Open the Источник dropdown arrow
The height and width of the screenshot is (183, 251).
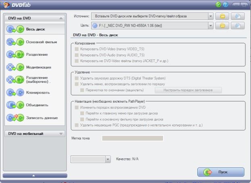(211, 16)
